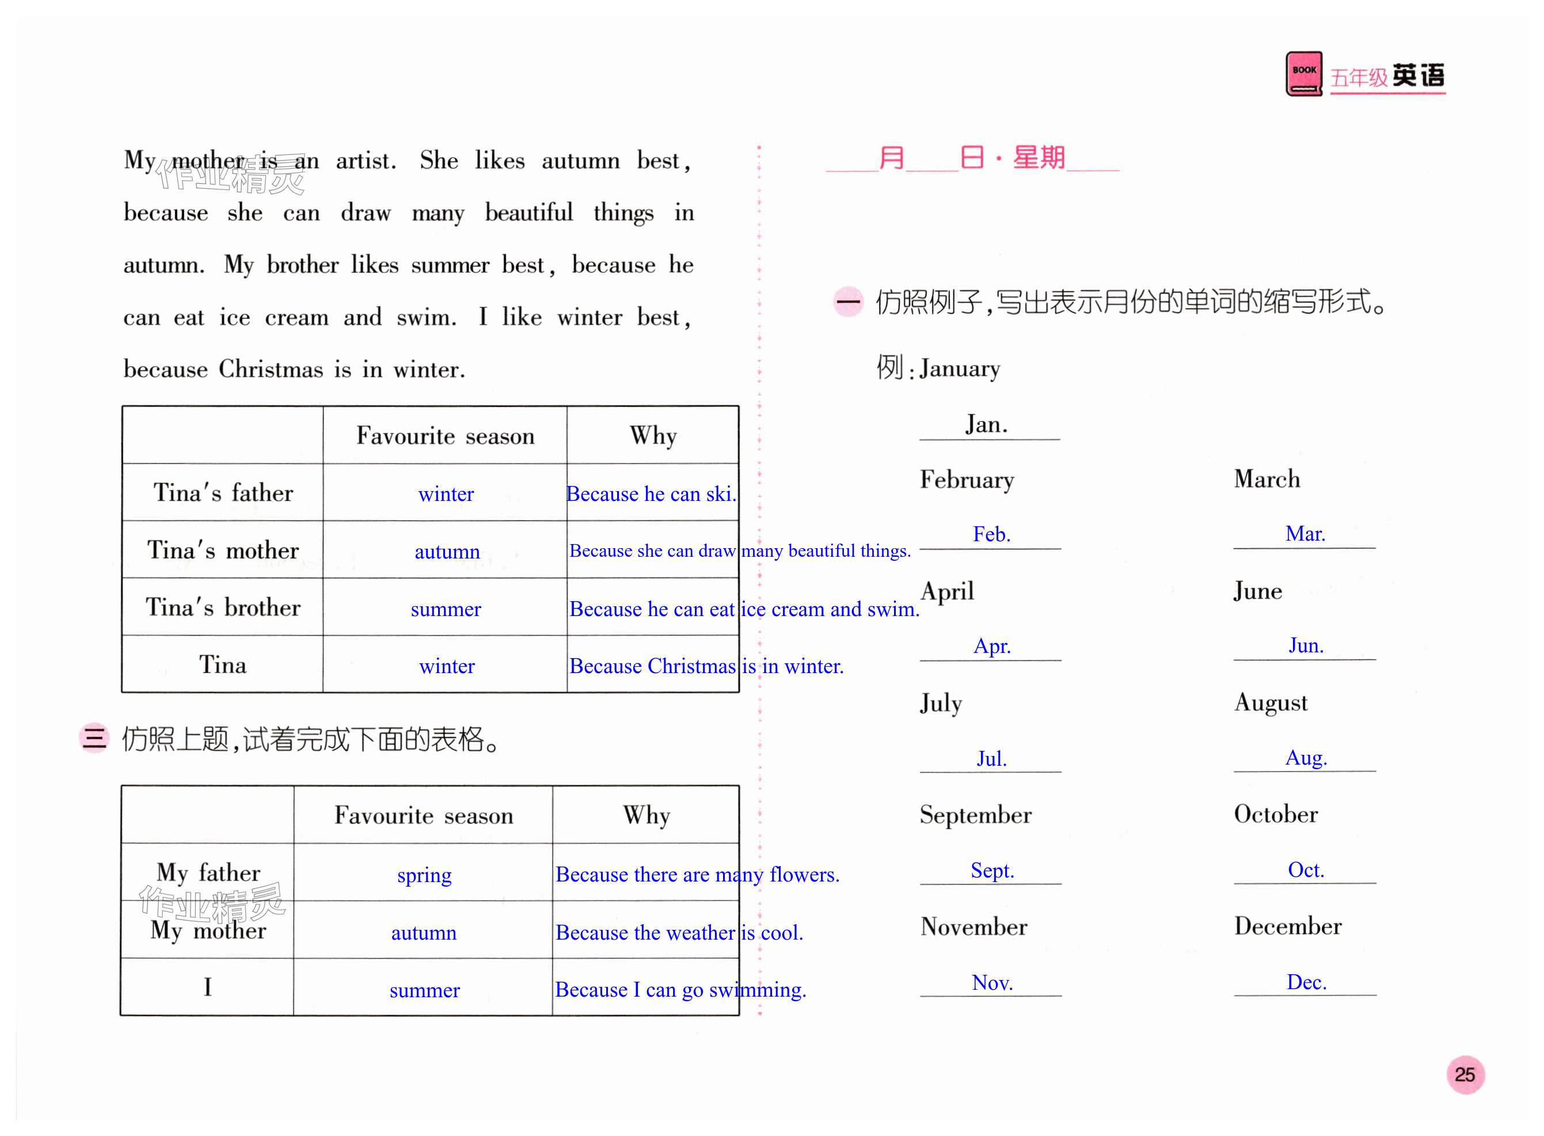The image size is (1544, 1136).
Task: Click the Dec. answer under December
Action: point(1306,982)
